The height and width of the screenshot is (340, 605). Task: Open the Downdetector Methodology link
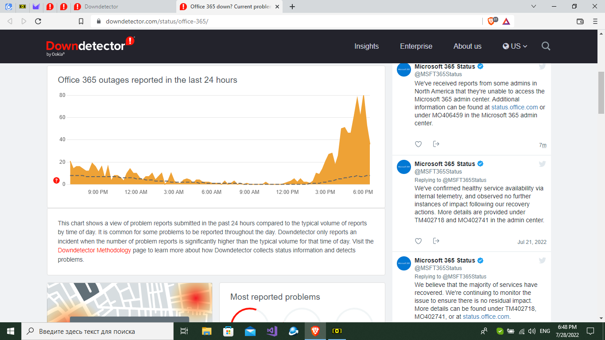coord(94,250)
